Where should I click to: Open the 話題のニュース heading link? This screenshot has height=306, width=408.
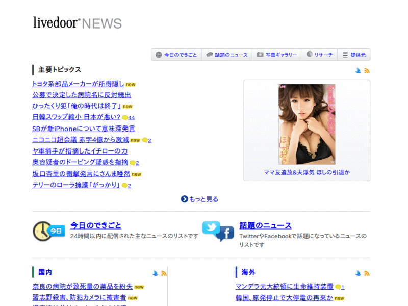pyautogui.click(x=265, y=225)
